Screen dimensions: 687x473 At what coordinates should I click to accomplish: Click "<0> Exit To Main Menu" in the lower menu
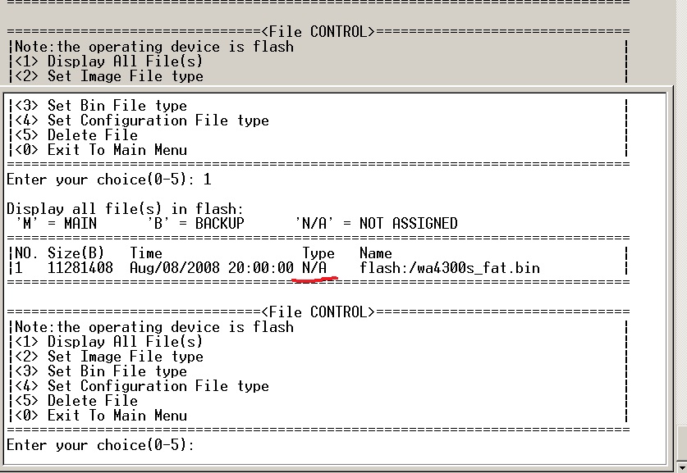pyautogui.click(x=117, y=416)
